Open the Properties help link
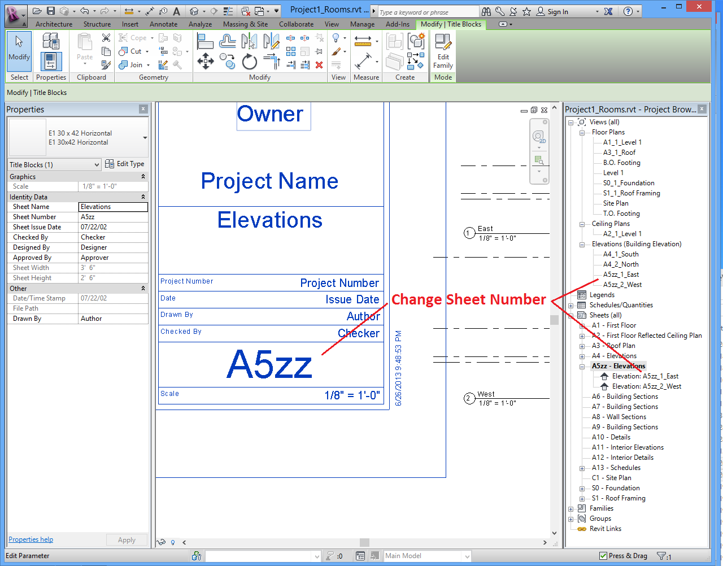 31,539
